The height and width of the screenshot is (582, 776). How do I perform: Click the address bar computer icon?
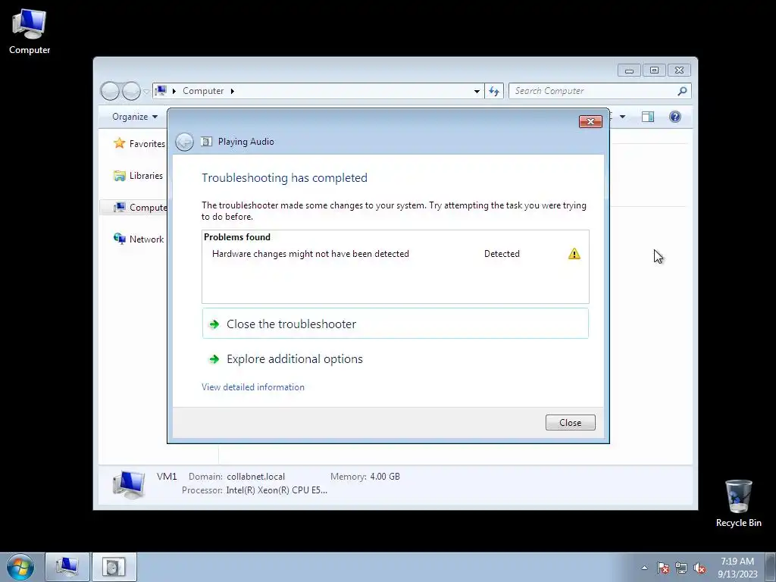click(161, 91)
